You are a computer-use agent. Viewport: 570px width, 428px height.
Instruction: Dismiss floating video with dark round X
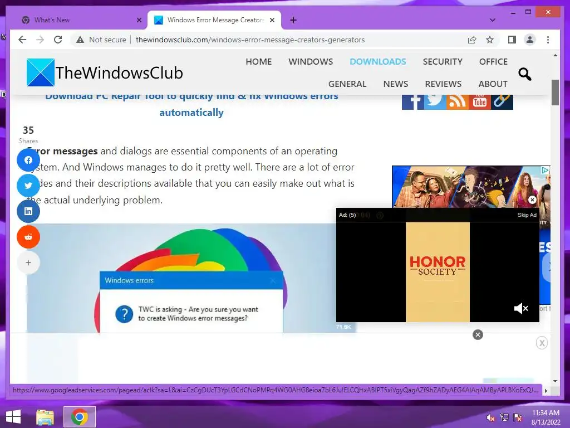[478, 335]
